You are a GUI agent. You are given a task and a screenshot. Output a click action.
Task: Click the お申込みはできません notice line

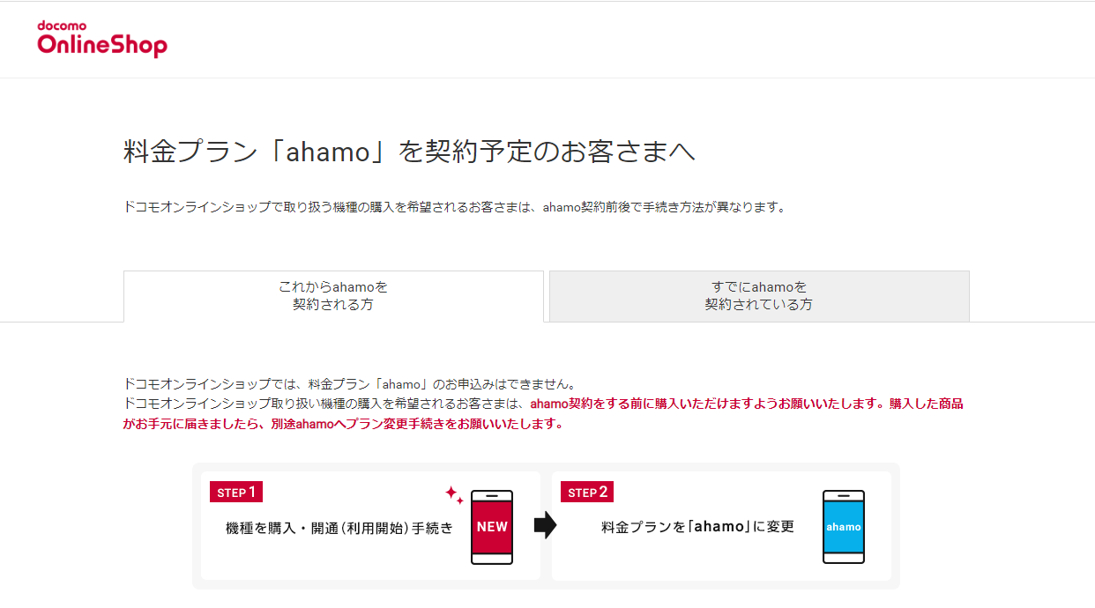click(350, 384)
